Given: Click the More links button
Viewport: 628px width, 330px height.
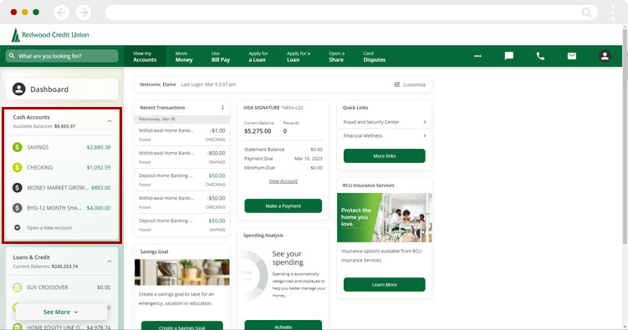Looking at the screenshot, I should 385,156.
